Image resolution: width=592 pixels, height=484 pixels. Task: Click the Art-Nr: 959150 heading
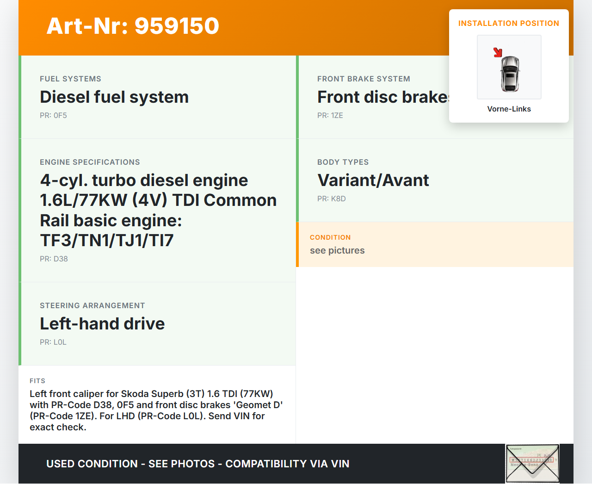tap(133, 26)
